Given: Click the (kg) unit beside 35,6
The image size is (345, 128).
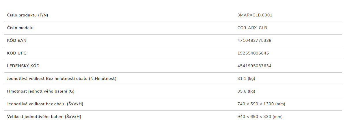Looking at the screenshot, I should tap(251, 91).
